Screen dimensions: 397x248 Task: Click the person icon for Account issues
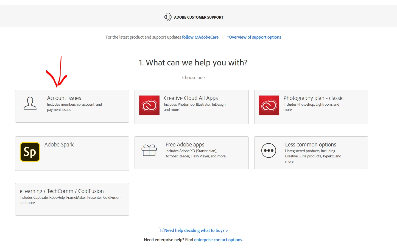pos(30,103)
